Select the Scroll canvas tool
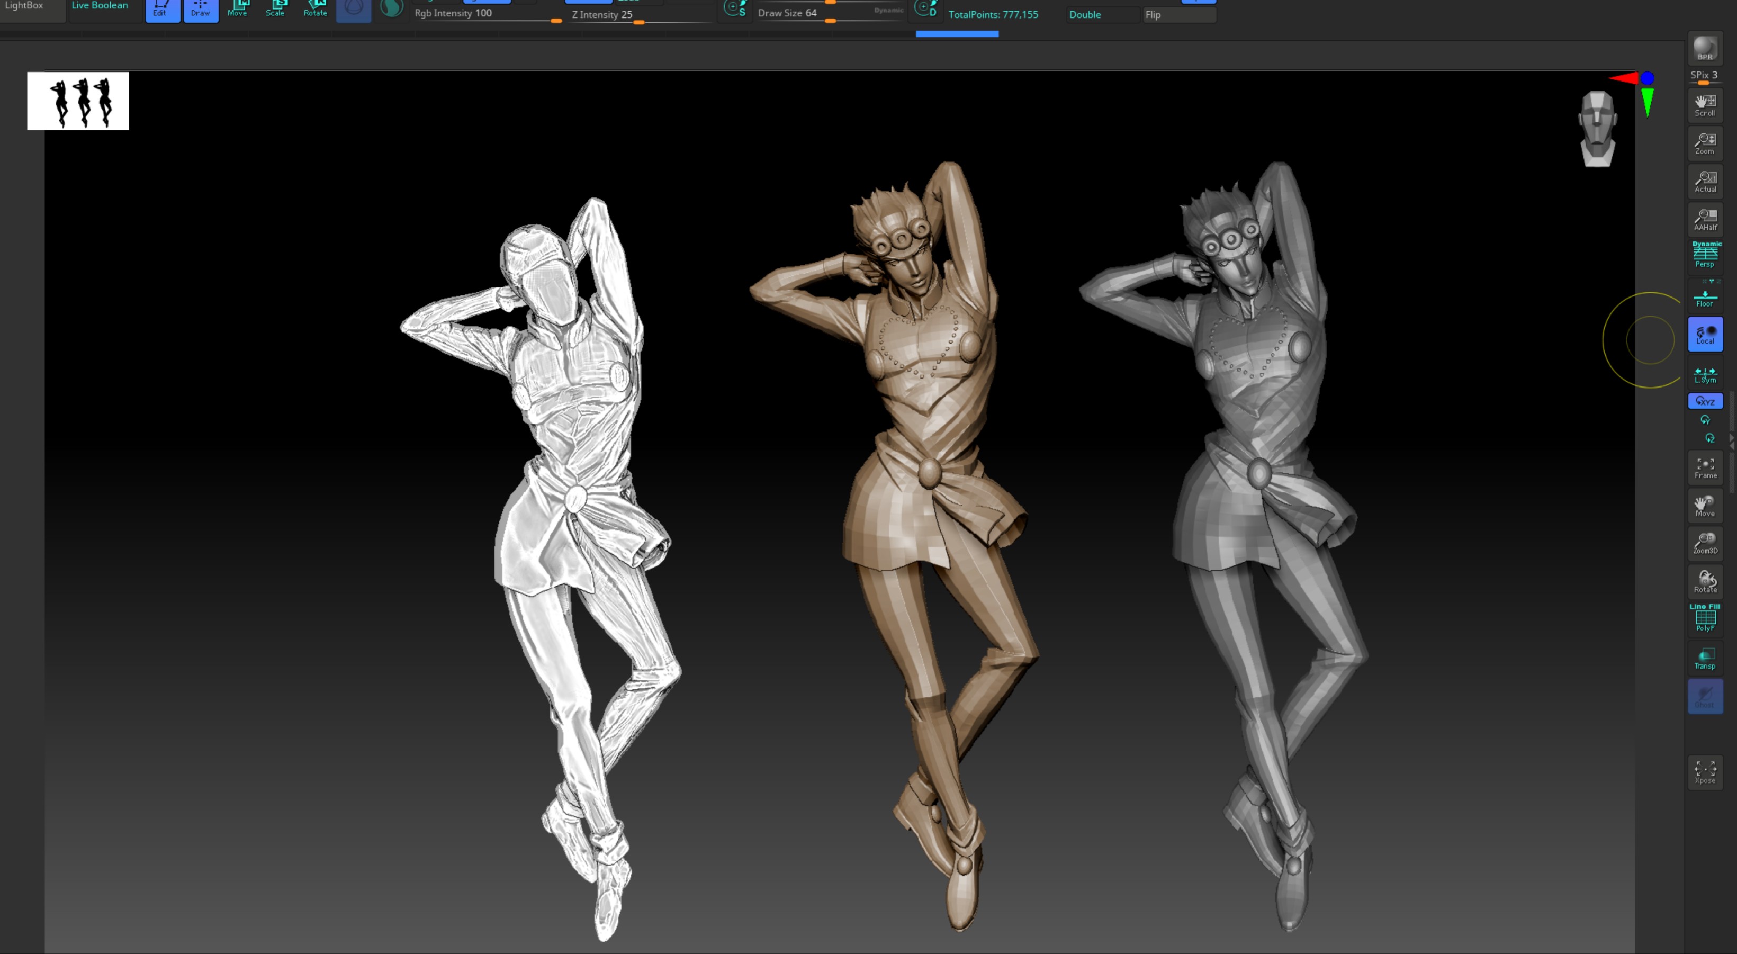This screenshot has width=1737, height=954. tap(1705, 104)
